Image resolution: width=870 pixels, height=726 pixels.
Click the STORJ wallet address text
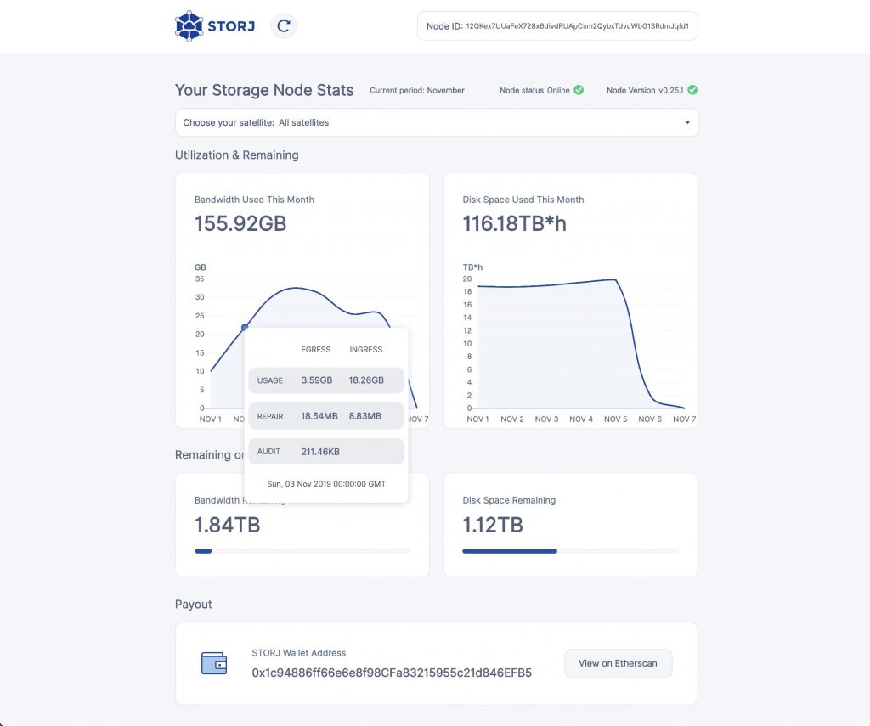[x=392, y=673]
